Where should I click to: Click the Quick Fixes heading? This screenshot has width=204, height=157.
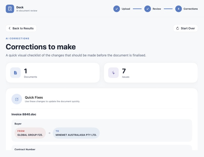tap(34, 97)
